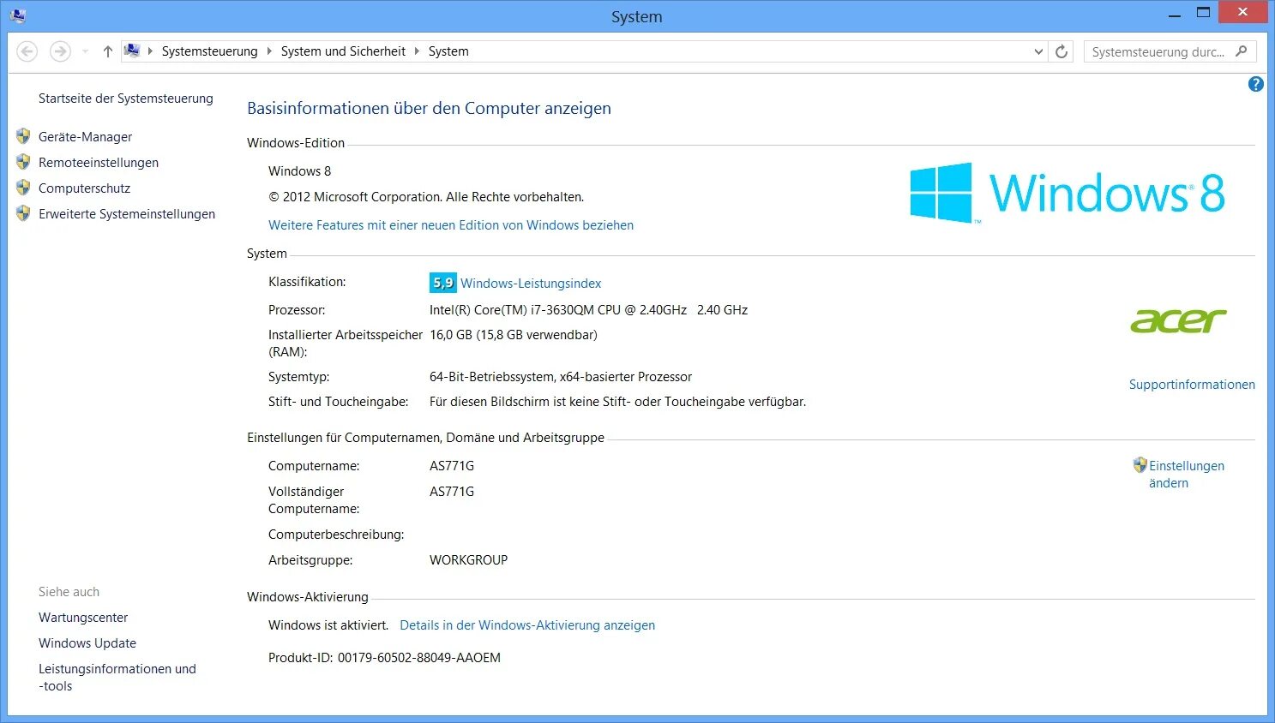Open Computerschutz settings
1275x723 pixels.
pos(85,188)
